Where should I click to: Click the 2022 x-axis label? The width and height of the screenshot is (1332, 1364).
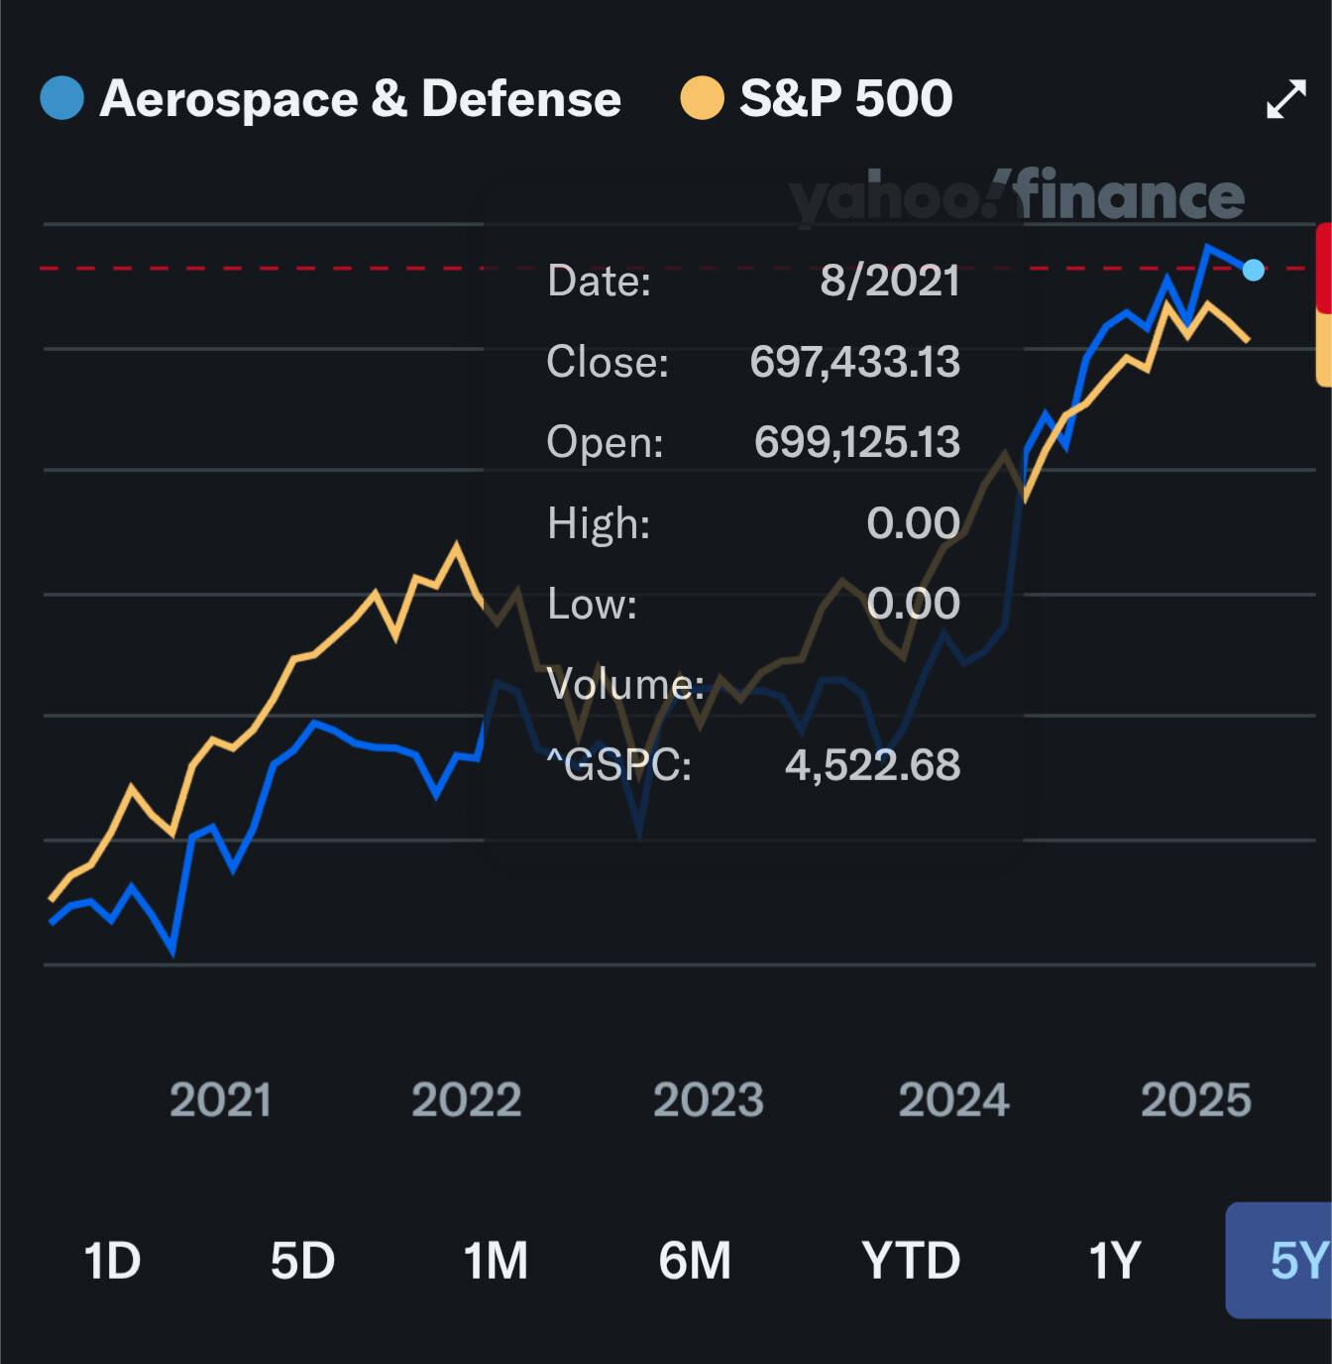coord(466,1100)
